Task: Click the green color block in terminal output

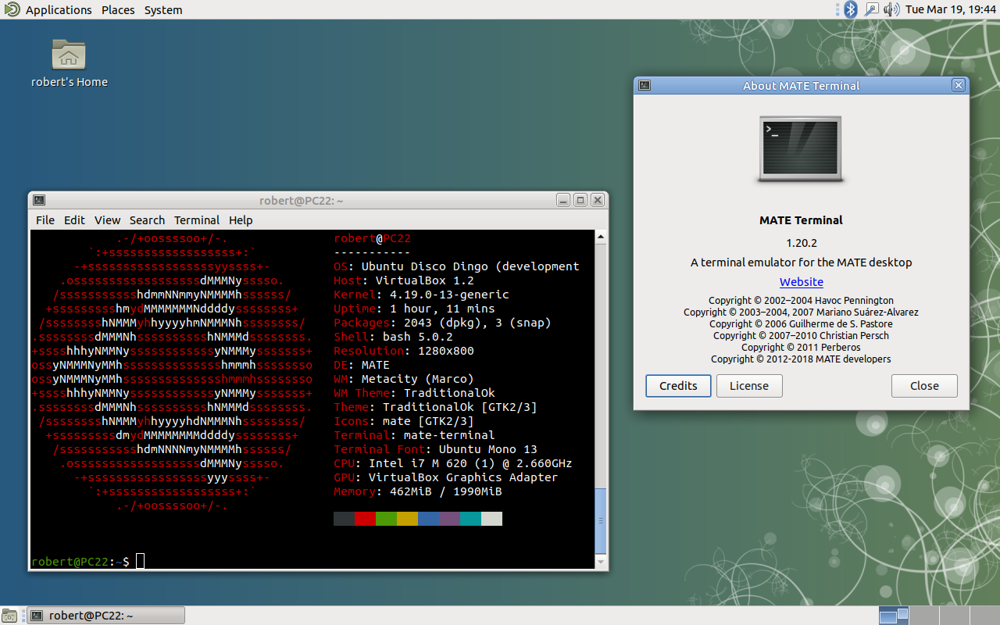Action: [x=386, y=519]
